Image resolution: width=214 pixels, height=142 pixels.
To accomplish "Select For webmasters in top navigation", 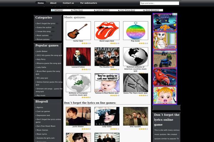I will pos(88,3).
